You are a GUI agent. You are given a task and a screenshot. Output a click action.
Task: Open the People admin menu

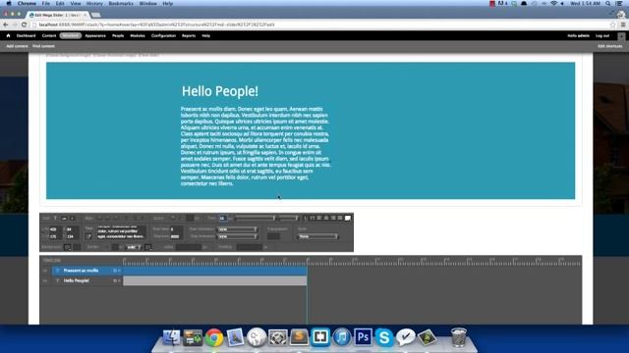[x=118, y=35]
